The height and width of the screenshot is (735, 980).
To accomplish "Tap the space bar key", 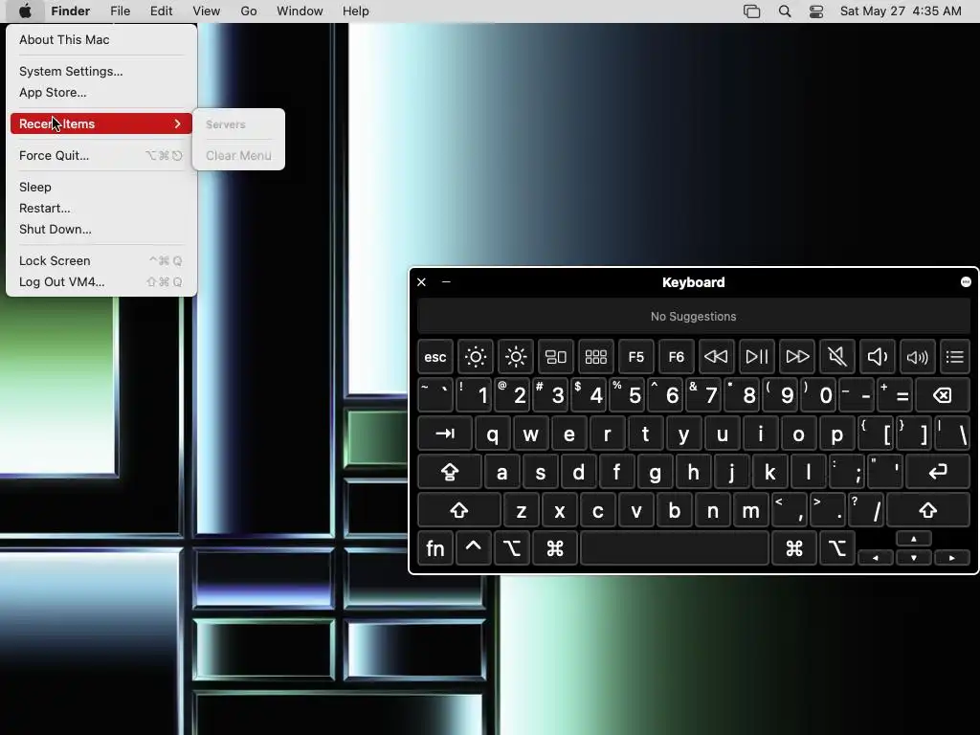I will [x=675, y=548].
